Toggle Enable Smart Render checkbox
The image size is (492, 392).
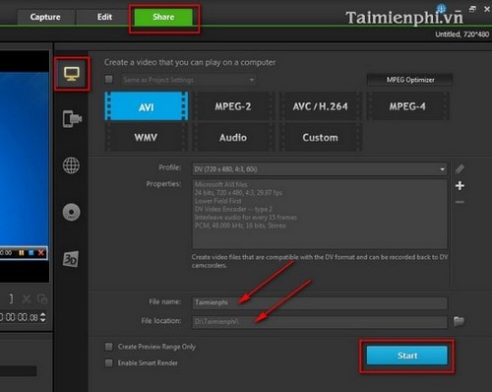point(108,362)
